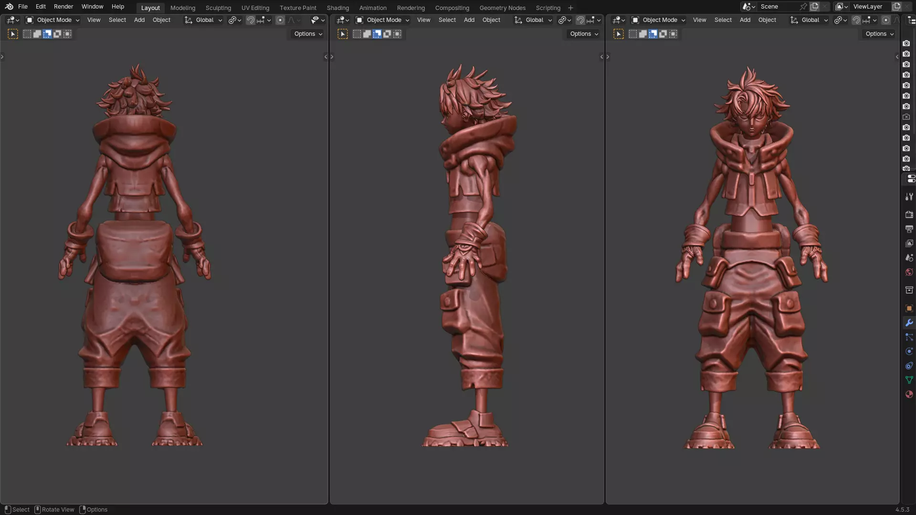Create a new scene with the Scene copy icon
This screenshot has width=916, height=515.
pos(814,7)
